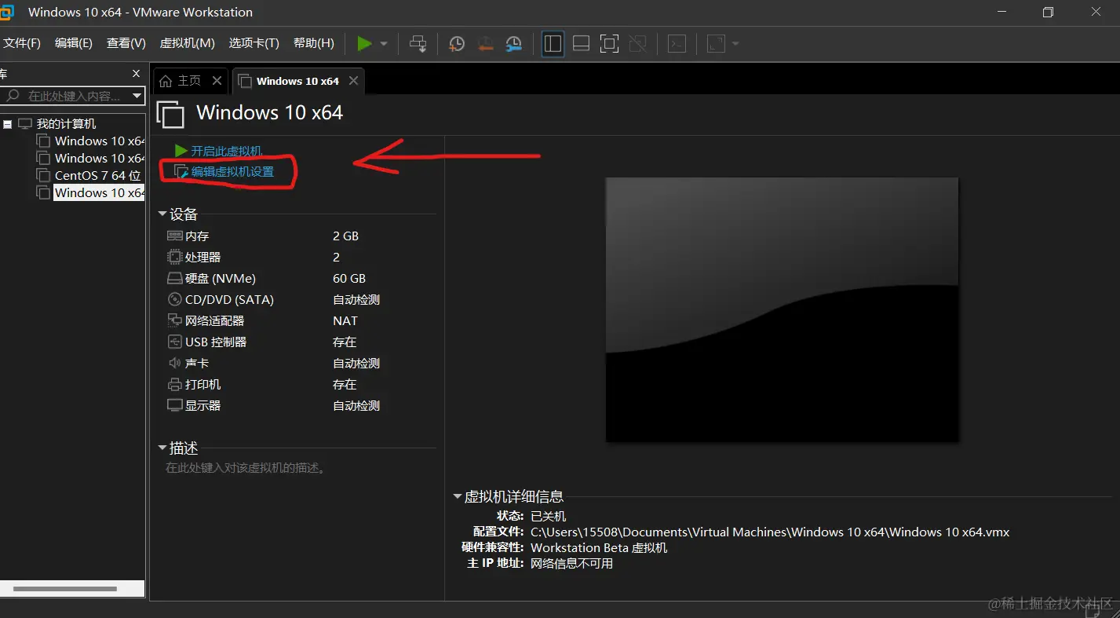Revert virtual machine to previous snapshot
The width and height of the screenshot is (1120, 618).
pos(485,44)
